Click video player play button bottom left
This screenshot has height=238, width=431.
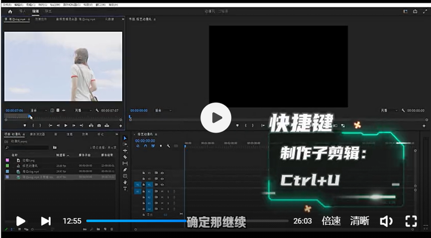(x=20, y=221)
